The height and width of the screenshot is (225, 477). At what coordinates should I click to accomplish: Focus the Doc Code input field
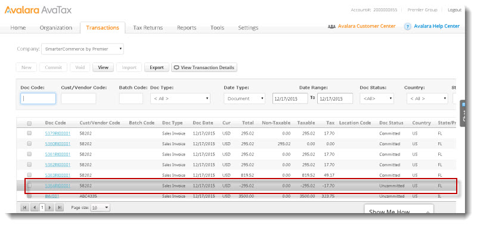38,98
